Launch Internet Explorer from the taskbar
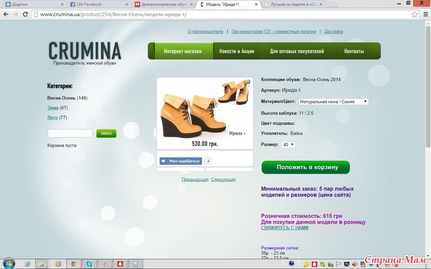The height and width of the screenshot is (269, 431). (x=27, y=264)
